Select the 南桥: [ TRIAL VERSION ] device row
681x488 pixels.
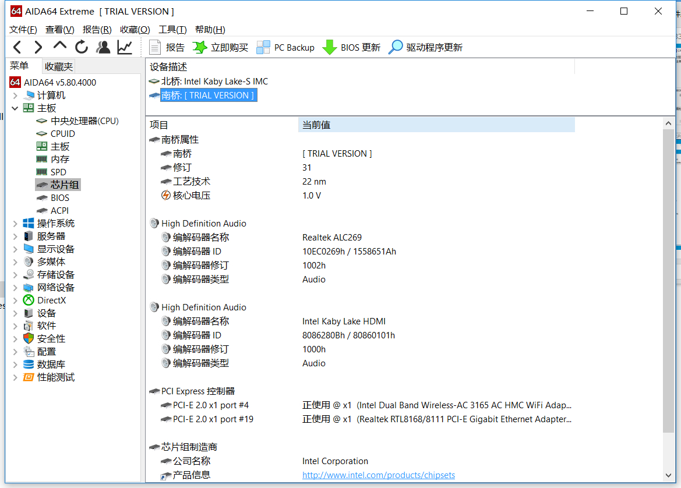[x=203, y=96]
